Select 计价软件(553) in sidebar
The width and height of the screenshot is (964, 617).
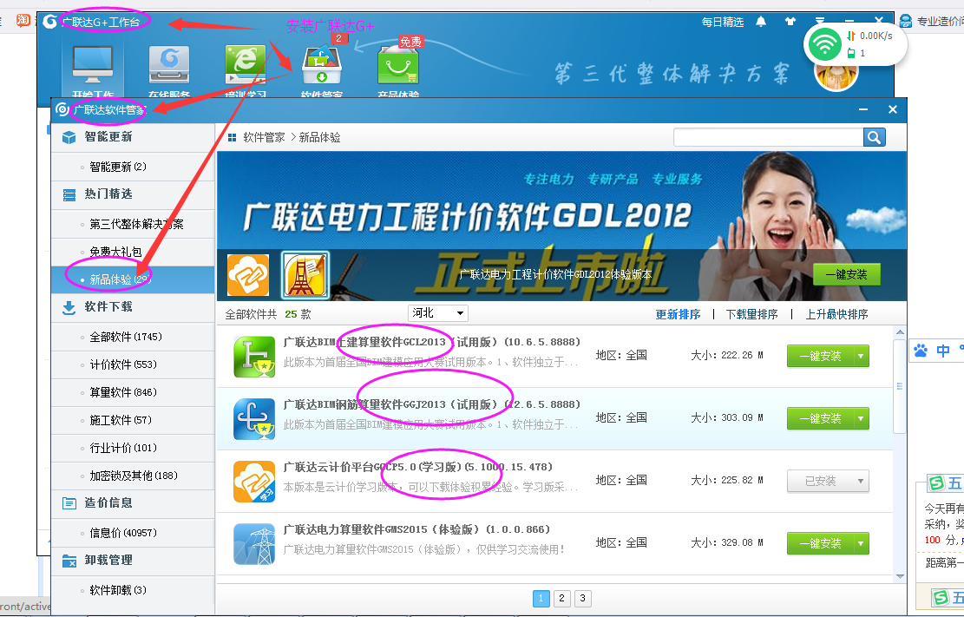(133, 364)
